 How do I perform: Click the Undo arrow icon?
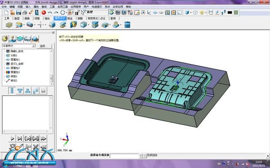pyautogui.click(x=50, y=13)
